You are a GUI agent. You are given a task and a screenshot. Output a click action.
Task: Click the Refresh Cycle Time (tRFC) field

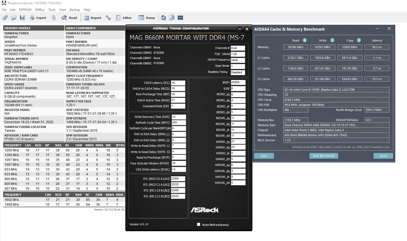coord(179,123)
